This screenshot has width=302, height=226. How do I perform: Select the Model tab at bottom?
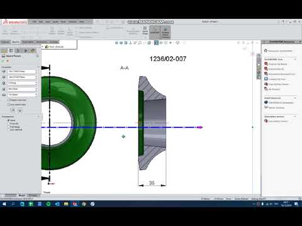(22, 195)
